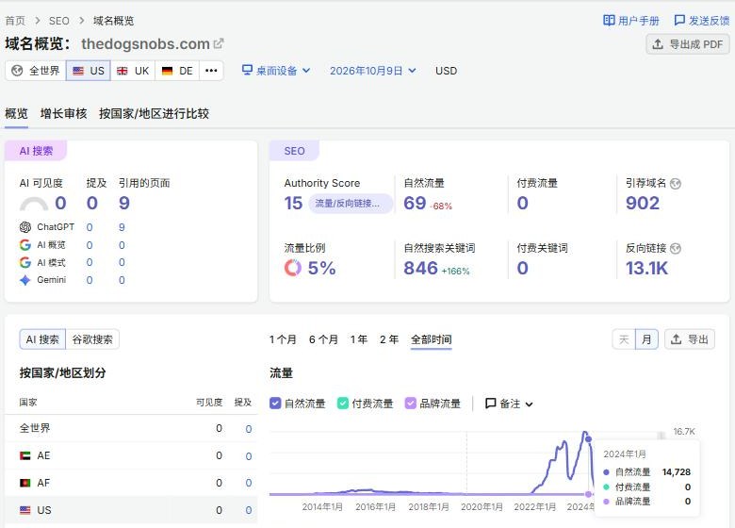Image resolution: width=735 pixels, height=528 pixels.
Task: Click the 全世界 row in country table
Action: (131, 429)
